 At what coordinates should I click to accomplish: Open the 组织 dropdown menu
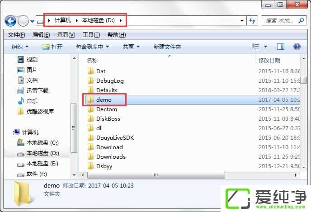point(20,47)
